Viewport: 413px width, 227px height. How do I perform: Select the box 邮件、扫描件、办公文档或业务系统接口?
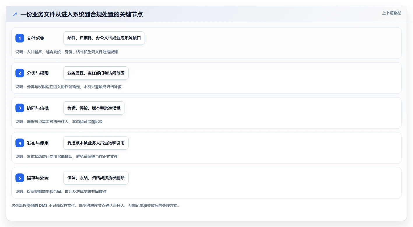(x=104, y=38)
